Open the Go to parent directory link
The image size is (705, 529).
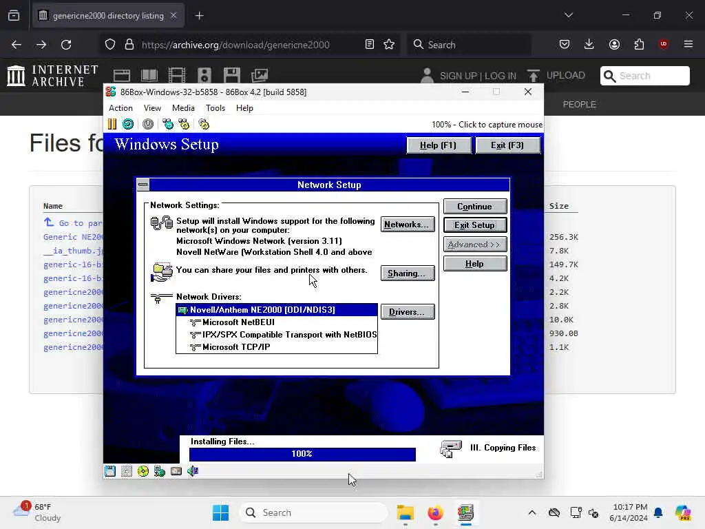[x=73, y=222]
